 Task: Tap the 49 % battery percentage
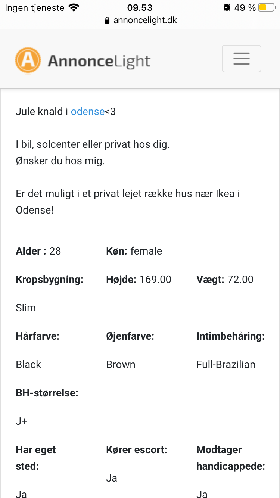click(245, 7)
